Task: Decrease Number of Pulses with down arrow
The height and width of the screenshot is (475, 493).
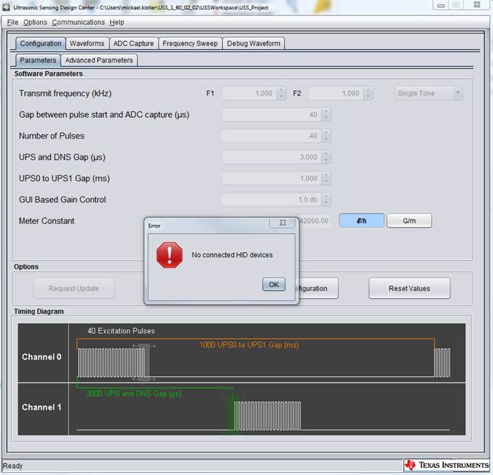Action: pyautogui.click(x=326, y=139)
